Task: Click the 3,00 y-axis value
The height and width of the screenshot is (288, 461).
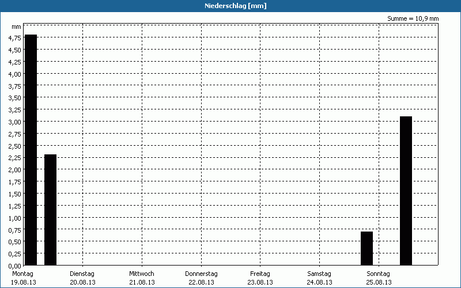Action: tap(15, 122)
